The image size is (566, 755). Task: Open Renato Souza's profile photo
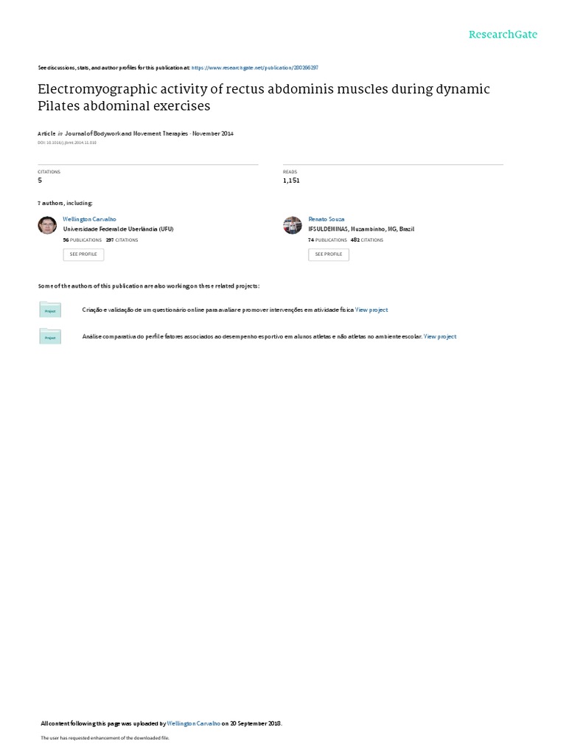pos(293,225)
